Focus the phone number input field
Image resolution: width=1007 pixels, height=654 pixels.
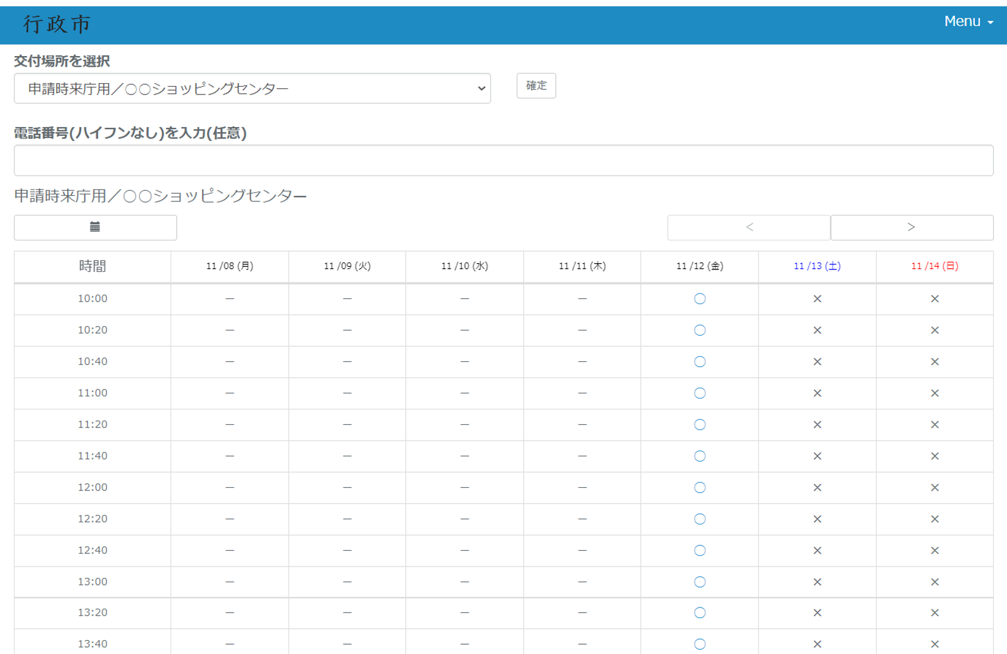[x=503, y=161]
